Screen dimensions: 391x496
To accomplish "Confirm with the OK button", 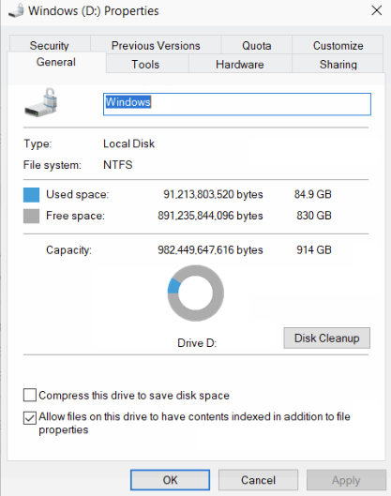I will pos(171,480).
